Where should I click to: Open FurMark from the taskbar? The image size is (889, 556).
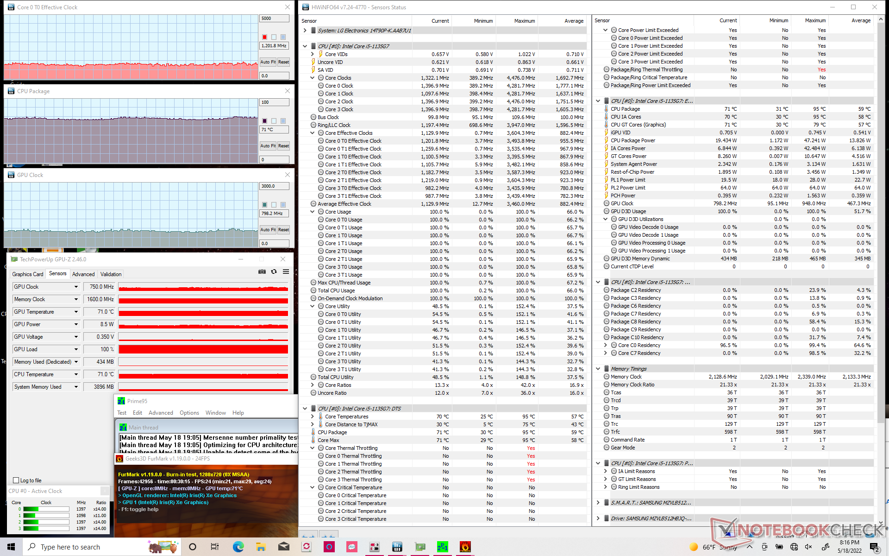pos(465,547)
